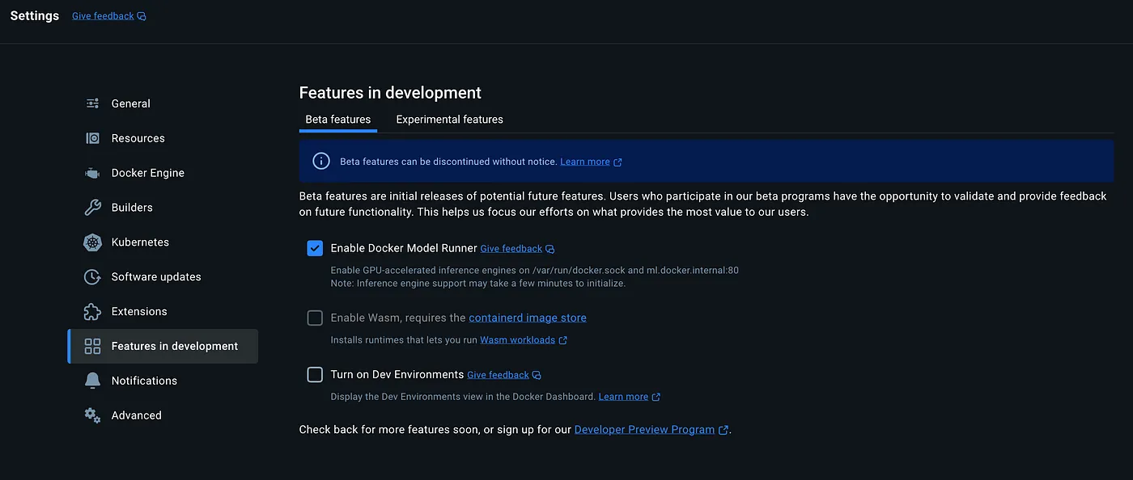The image size is (1133, 480).
Task: Click the Resources disk icon
Action: click(x=92, y=138)
